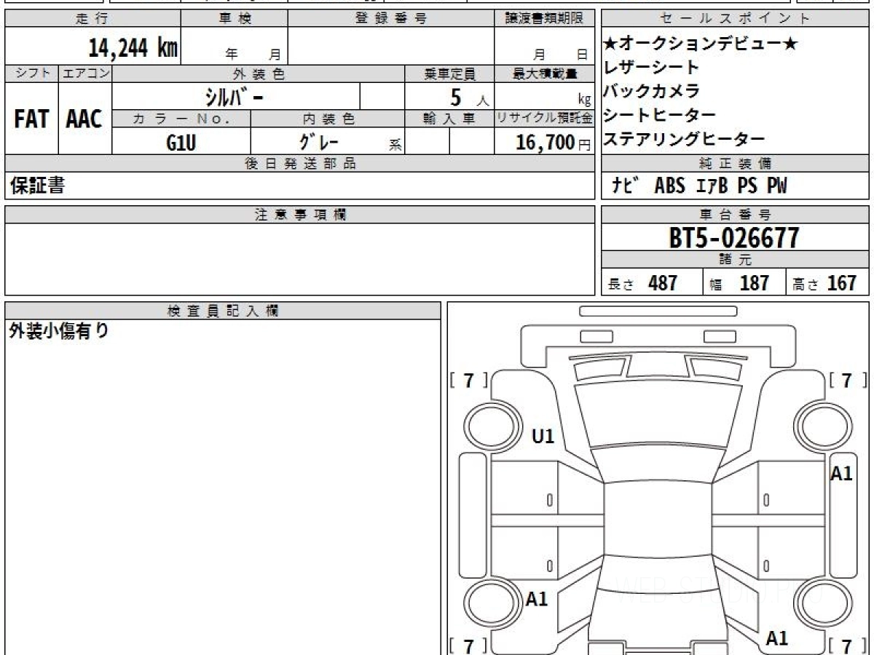This screenshot has width=874, height=655.
Task: Click the セールスポイント header
Action: tap(736, 19)
